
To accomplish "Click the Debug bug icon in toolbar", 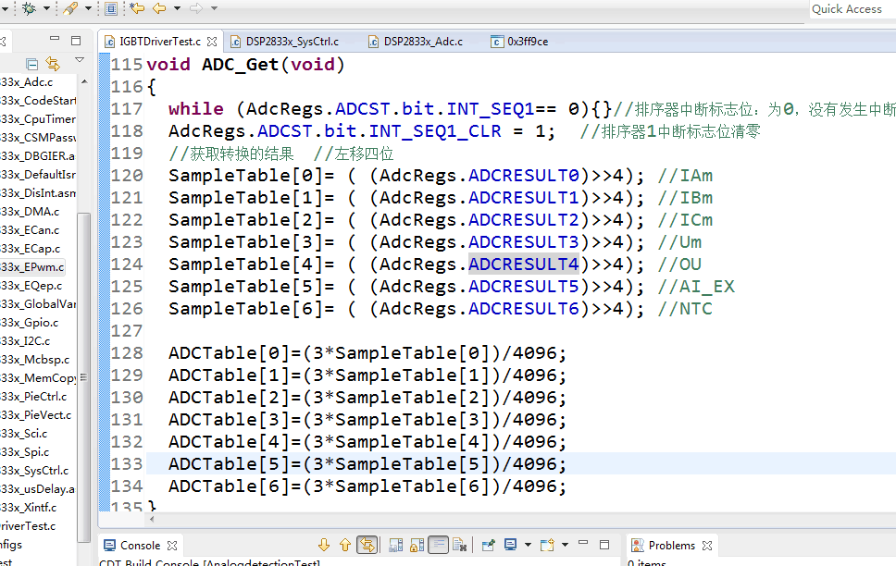I will tap(29, 8).
